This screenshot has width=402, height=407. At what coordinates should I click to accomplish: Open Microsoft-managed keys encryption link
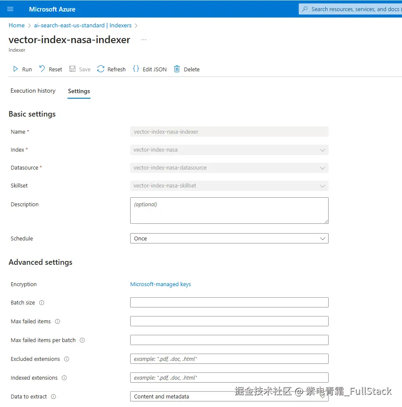pyautogui.click(x=160, y=284)
